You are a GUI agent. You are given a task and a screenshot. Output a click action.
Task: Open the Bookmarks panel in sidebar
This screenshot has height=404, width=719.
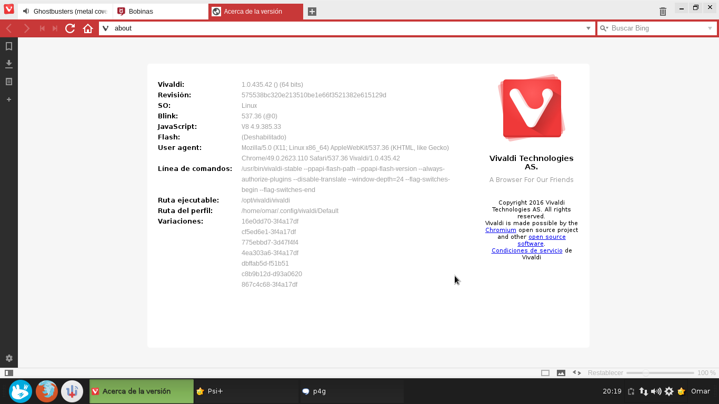(x=9, y=46)
